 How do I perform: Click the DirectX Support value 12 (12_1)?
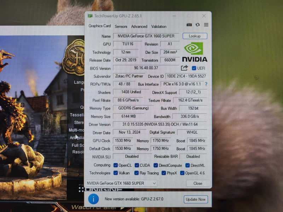[x=193, y=92]
